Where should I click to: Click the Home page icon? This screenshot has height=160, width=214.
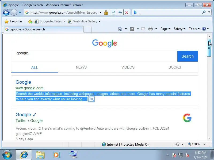click(120, 29)
